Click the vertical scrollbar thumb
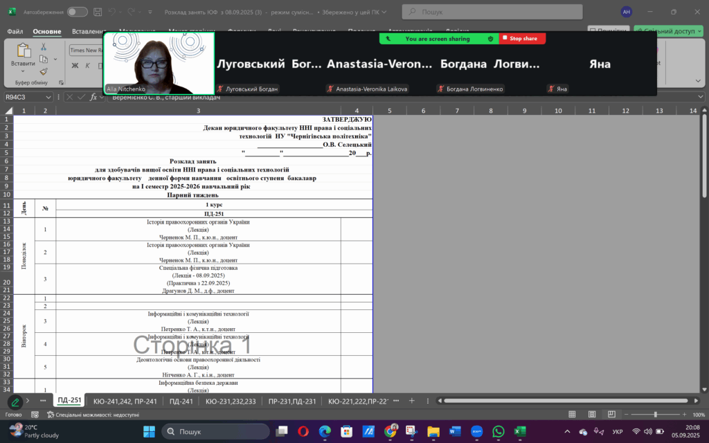This screenshot has height=443, width=709. tap(704, 156)
